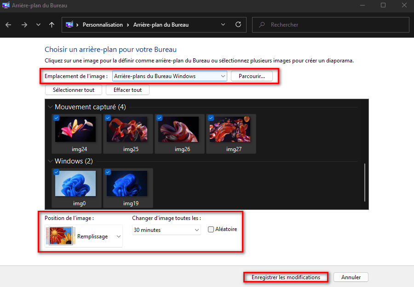
Task: Click the Control Panel icon in address bar
Action: (x=69, y=25)
